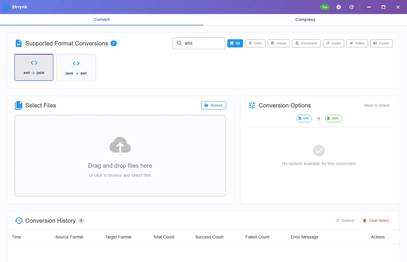407x262 pixels.
Task: Click the Browse button
Action: coord(214,105)
